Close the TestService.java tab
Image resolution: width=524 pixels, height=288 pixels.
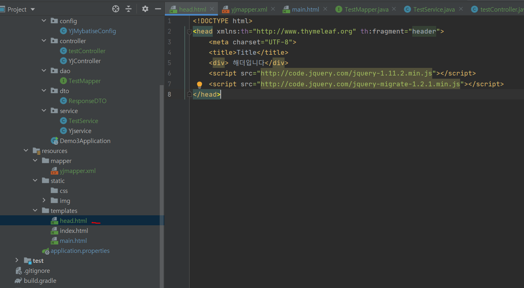(x=461, y=9)
